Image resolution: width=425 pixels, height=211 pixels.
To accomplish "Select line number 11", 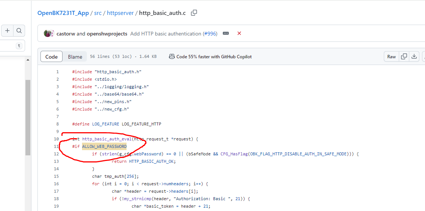I will click(x=56, y=146).
